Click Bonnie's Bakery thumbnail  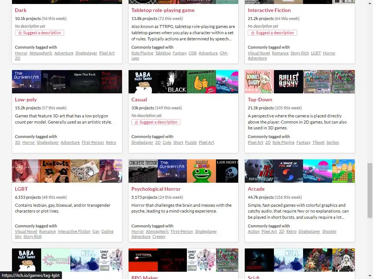point(259,82)
